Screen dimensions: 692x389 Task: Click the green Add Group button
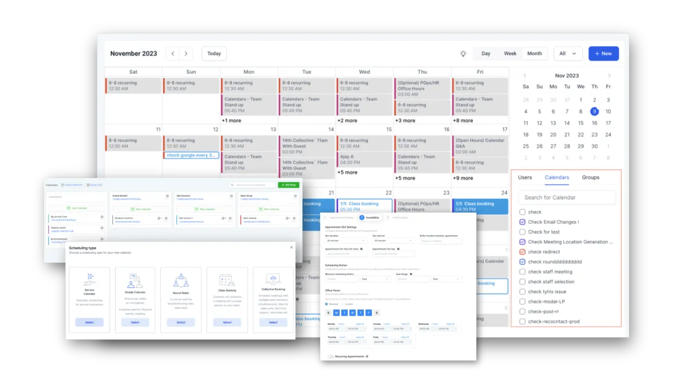click(288, 185)
